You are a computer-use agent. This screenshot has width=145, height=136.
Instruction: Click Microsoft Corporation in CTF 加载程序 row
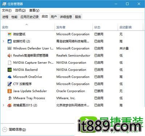(x=73, y=84)
